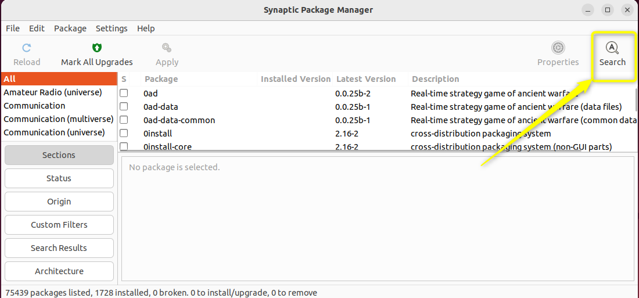Mark the 0install package checkbox
This screenshot has height=298, width=639.
tap(124, 133)
